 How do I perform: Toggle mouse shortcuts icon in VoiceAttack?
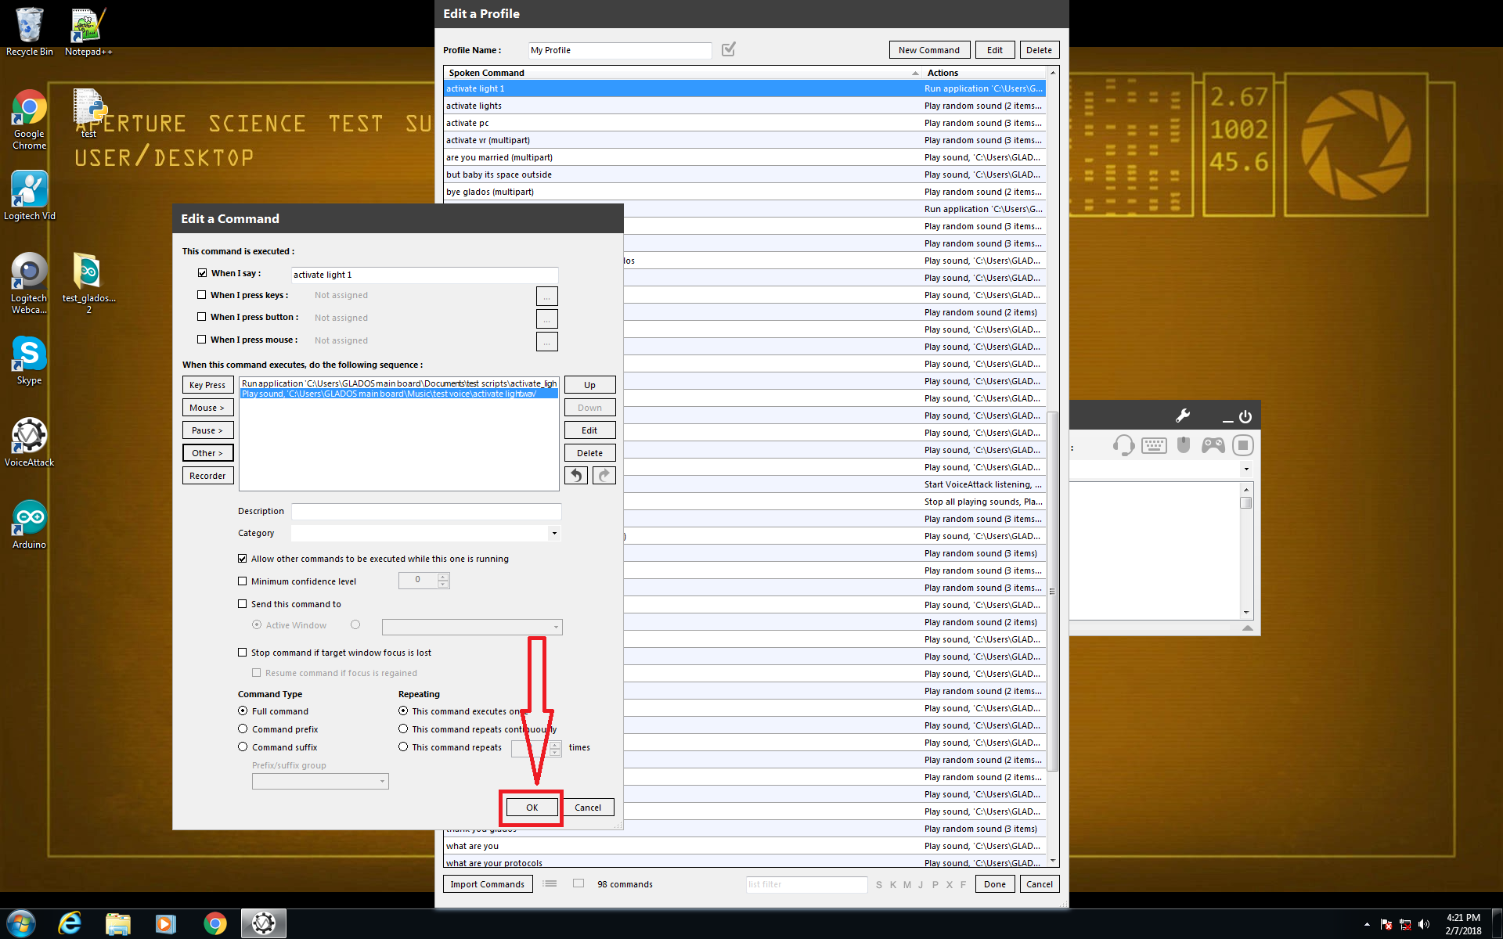click(1184, 444)
